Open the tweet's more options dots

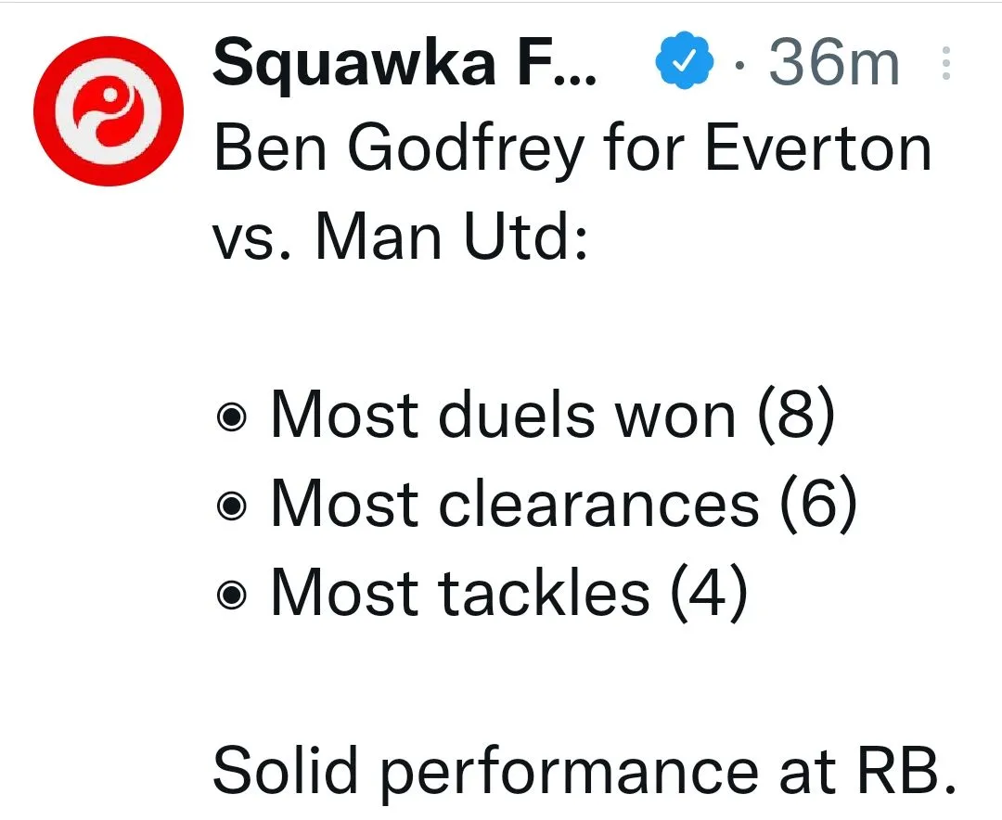coord(945,64)
